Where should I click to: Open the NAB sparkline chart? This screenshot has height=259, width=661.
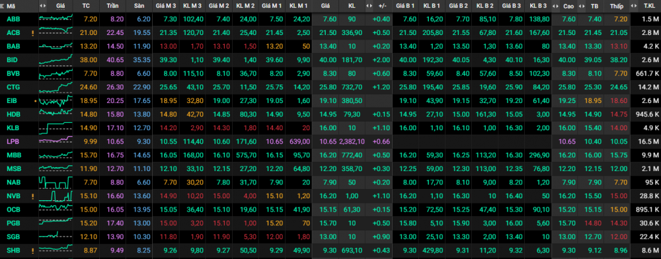click(56, 182)
